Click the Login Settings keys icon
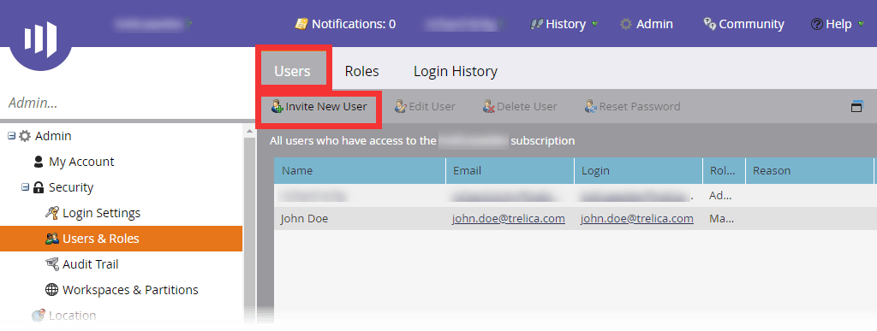This screenshot has width=877, height=331. click(x=52, y=213)
